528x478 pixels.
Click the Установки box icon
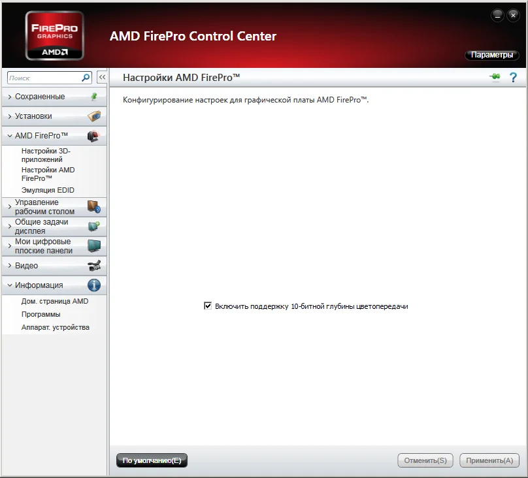(94, 116)
